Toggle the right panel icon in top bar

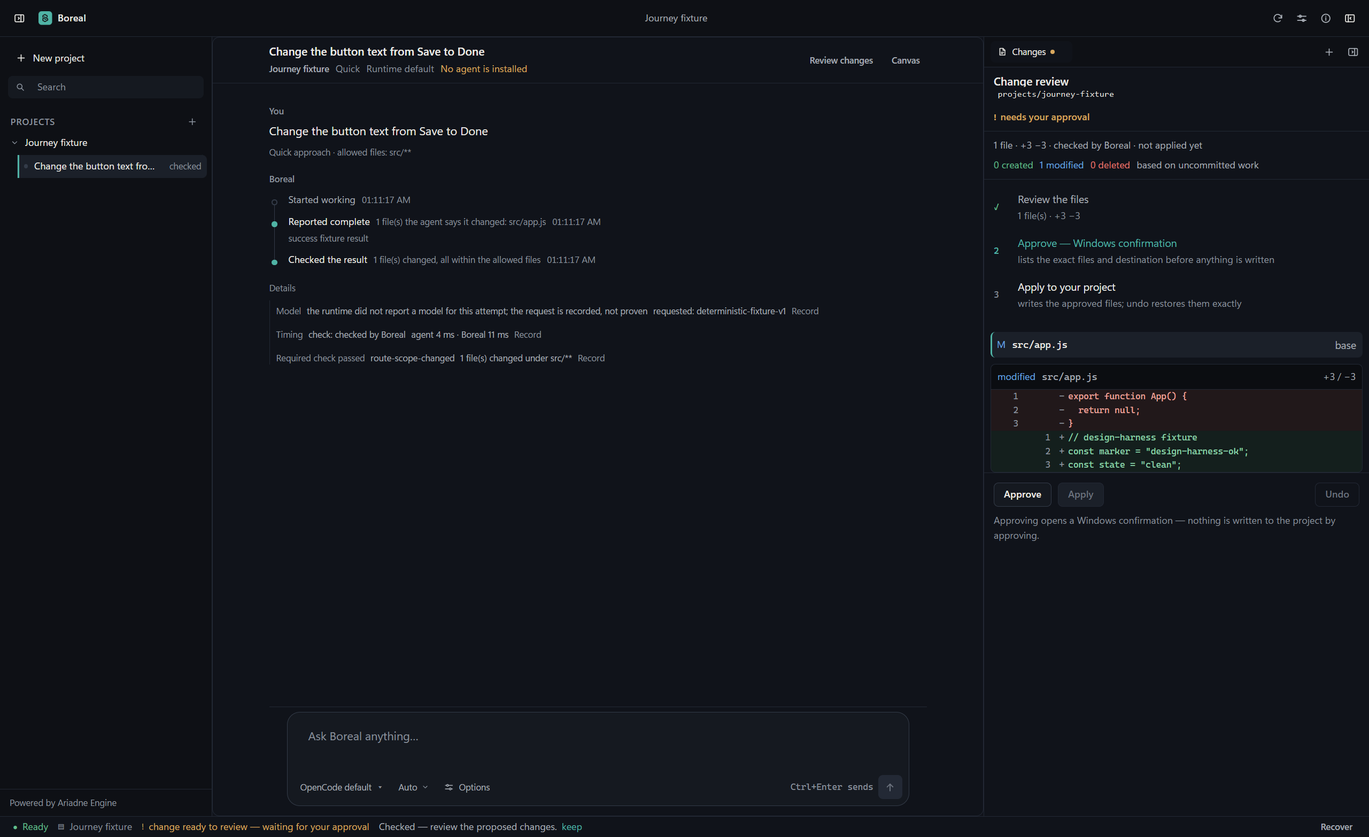click(1350, 18)
